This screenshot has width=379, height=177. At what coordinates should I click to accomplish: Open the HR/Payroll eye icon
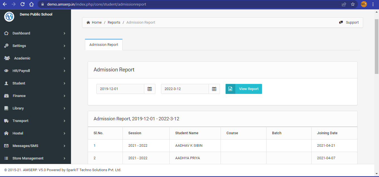[6, 71]
